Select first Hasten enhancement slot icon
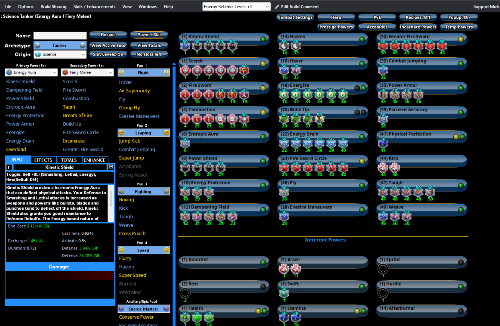The width and height of the screenshot is (500, 326). coord(284,46)
